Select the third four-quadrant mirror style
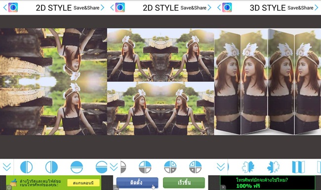Screen dimensions: 321x190 click(195, 167)
